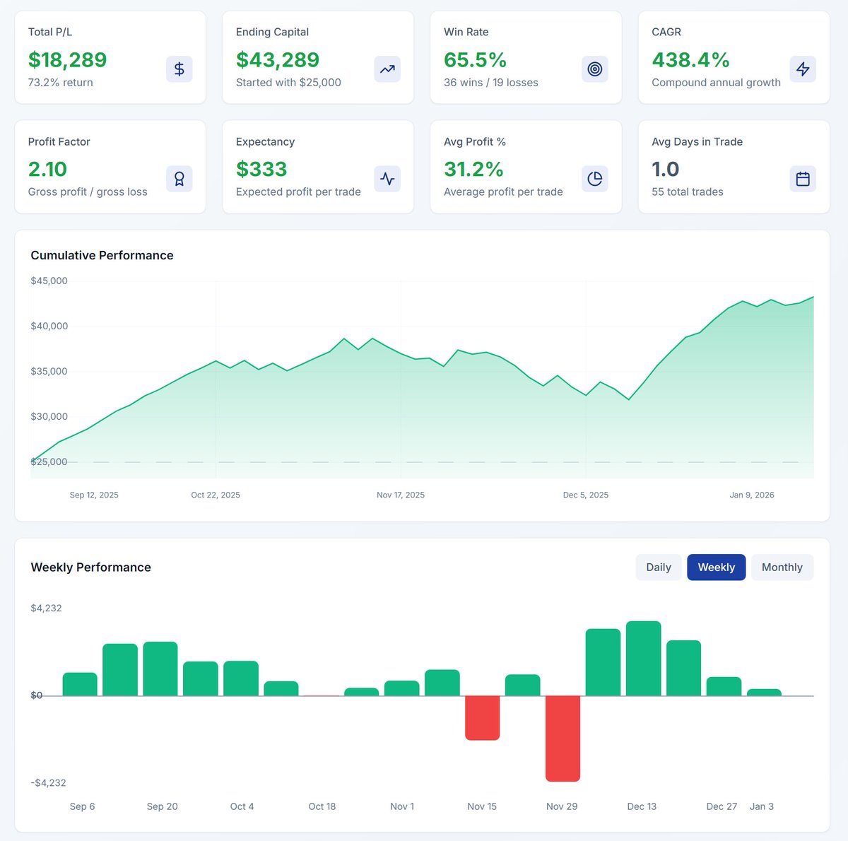Click the pulse activity icon in Expectancy card

387,179
